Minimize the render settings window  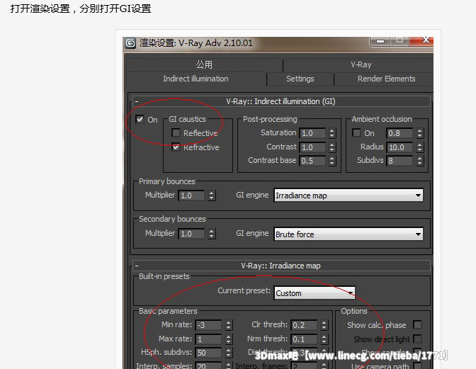point(380,40)
